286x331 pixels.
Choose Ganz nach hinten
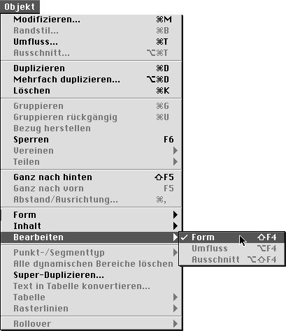[x=92, y=177]
